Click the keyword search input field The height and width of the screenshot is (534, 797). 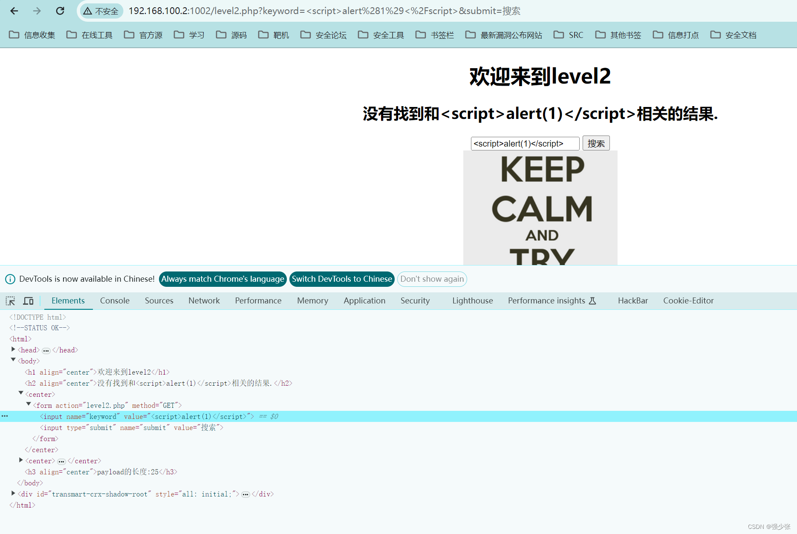pyautogui.click(x=525, y=144)
